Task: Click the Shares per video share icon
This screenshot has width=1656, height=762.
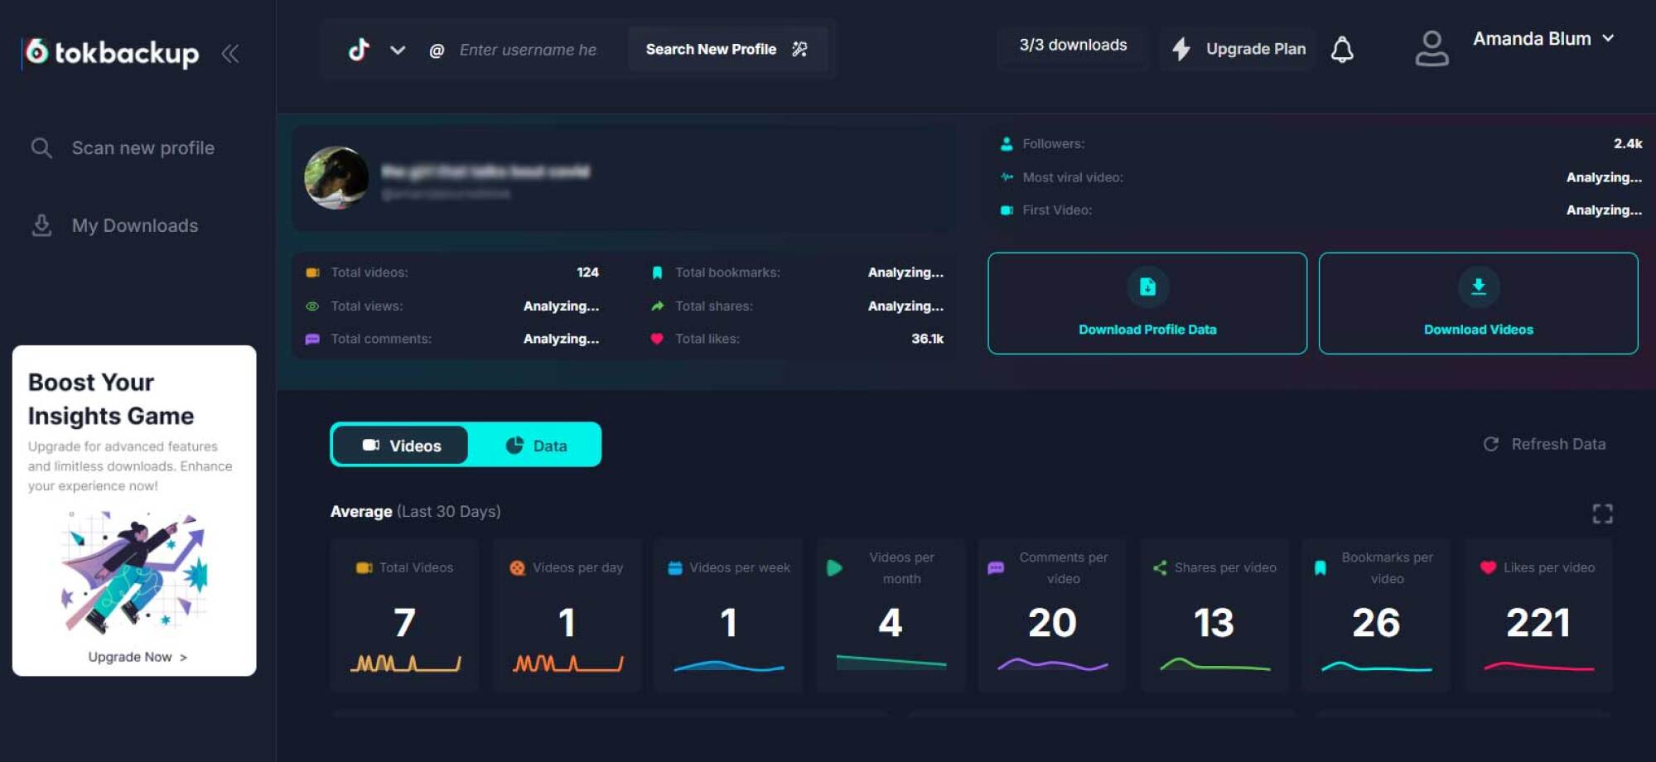Action: point(1159,568)
